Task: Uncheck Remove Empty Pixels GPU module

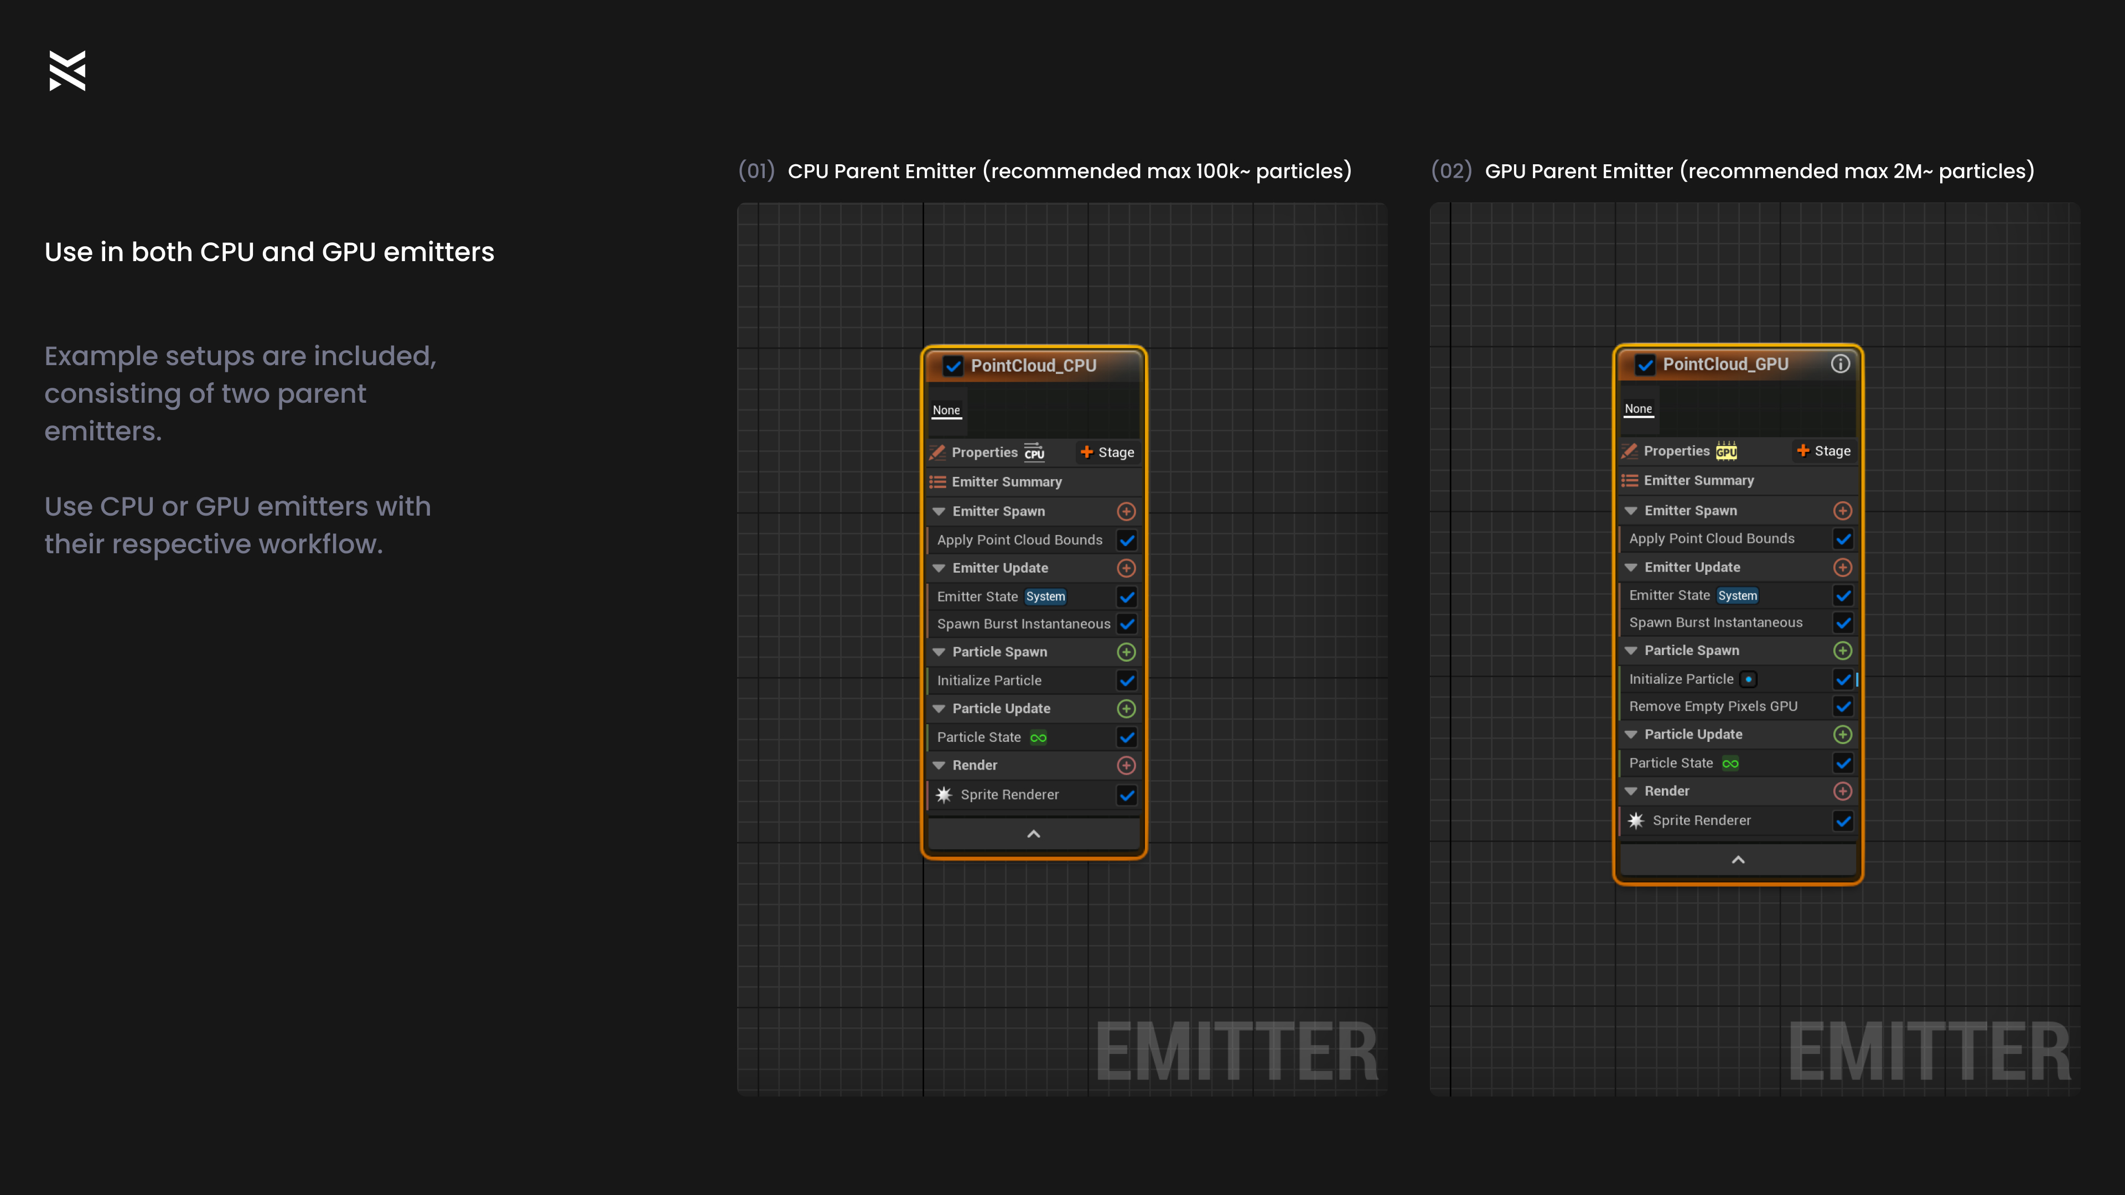Action: (x=1843, y=707)
